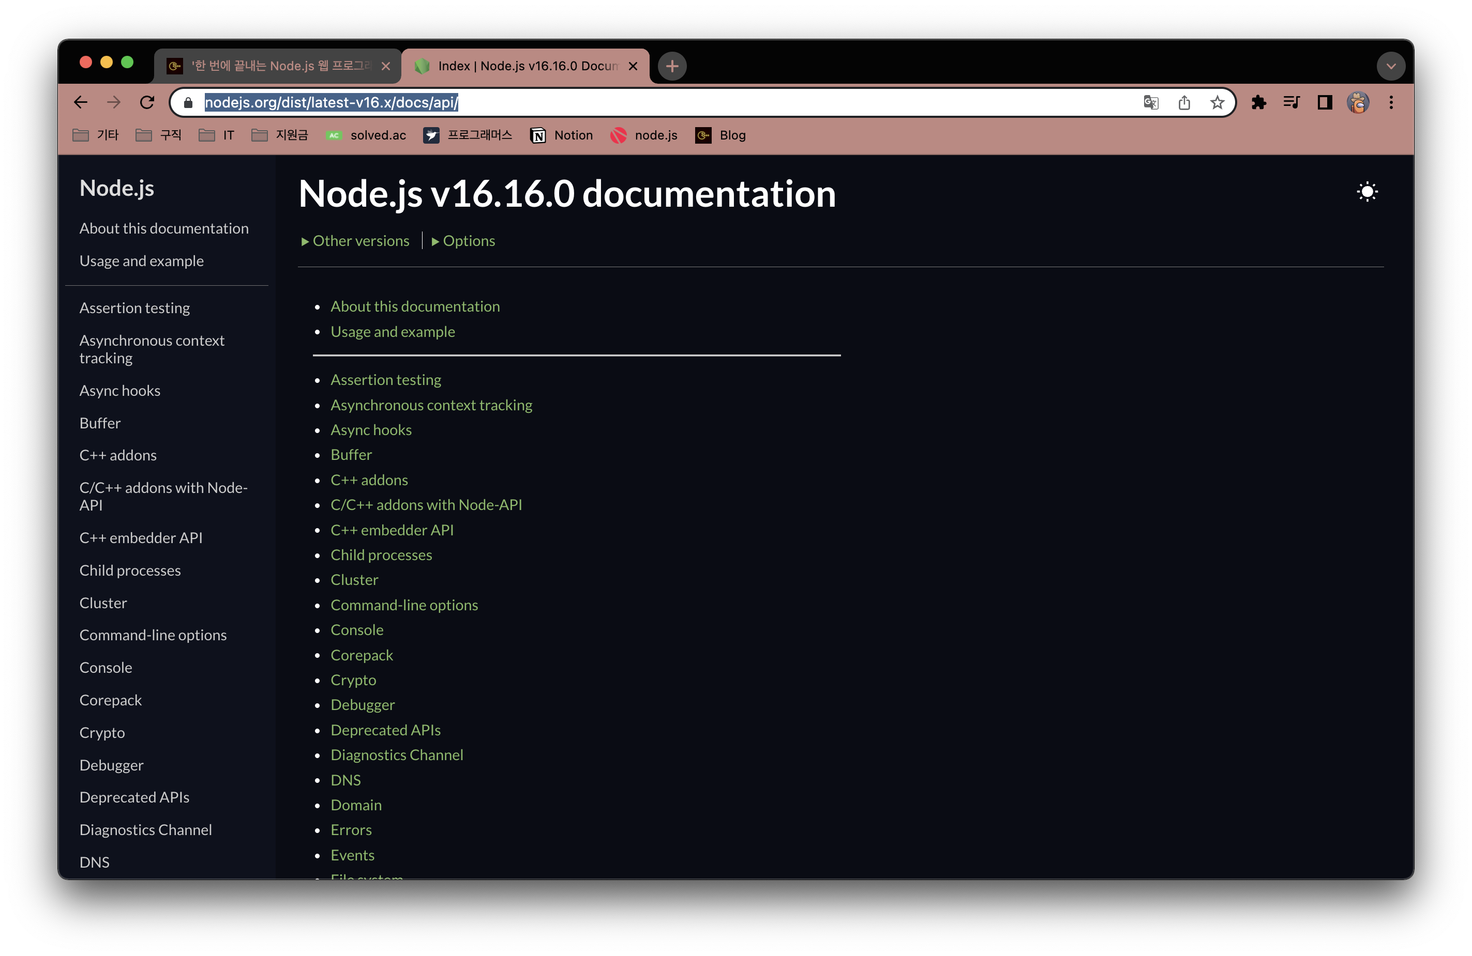1472x956 pixels.
Task: Open a new tab with plus button
Action: (672, 66)
